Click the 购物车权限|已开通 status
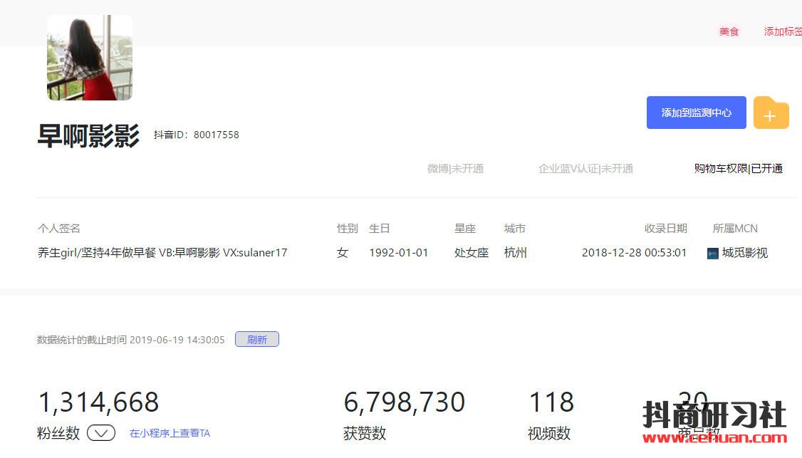Screen dimensions: 802x458 point(738,169)
